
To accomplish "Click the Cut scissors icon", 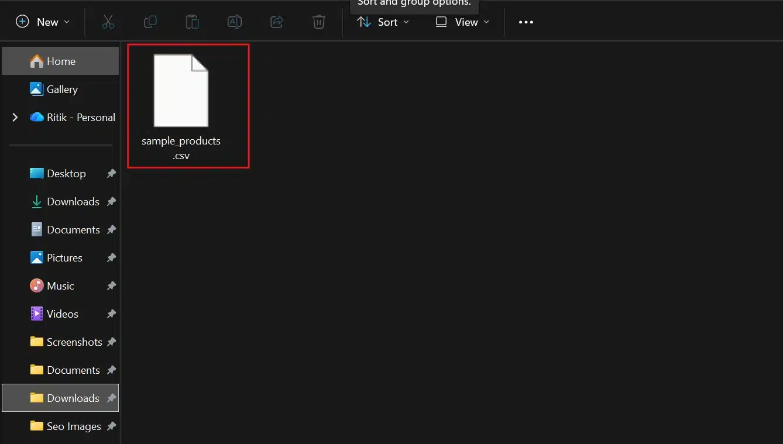I will [x=108, y=22].
